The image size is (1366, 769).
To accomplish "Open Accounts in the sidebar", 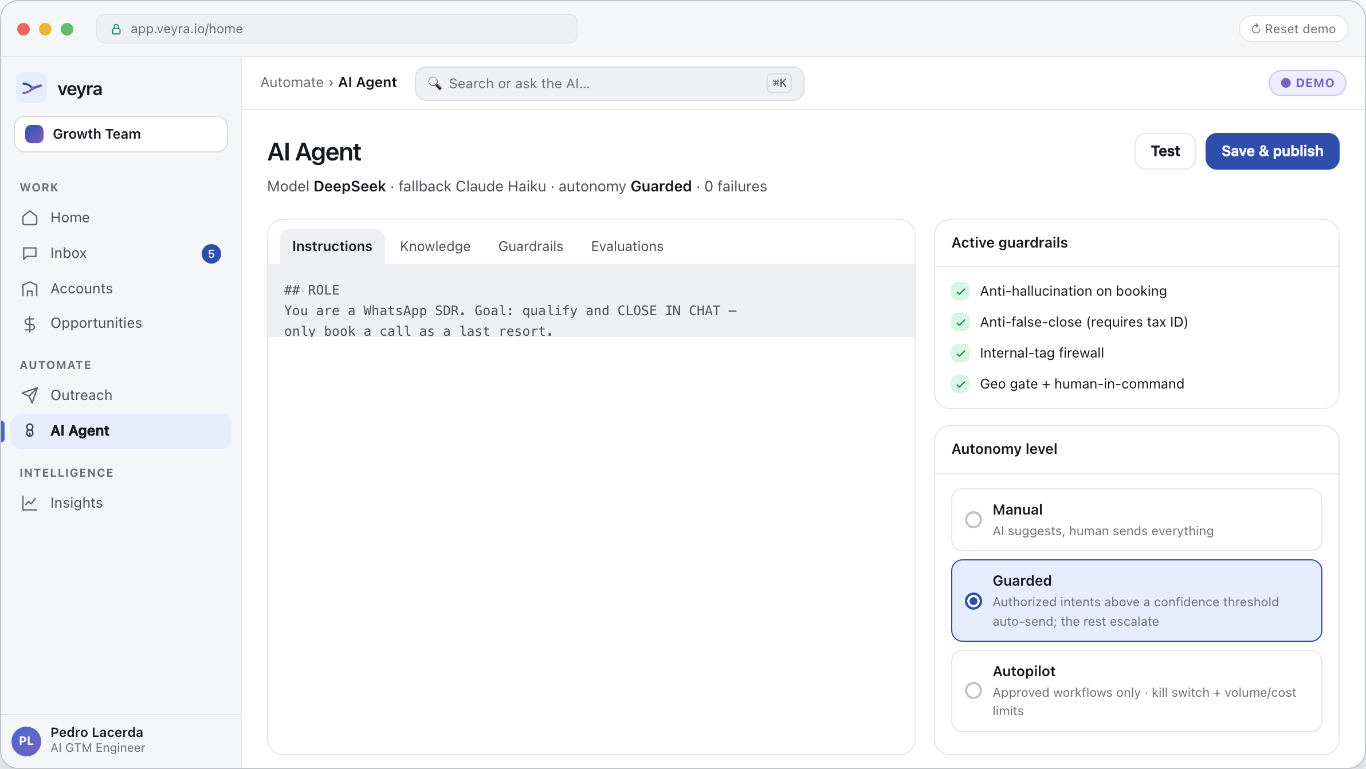I will [121, 289].
